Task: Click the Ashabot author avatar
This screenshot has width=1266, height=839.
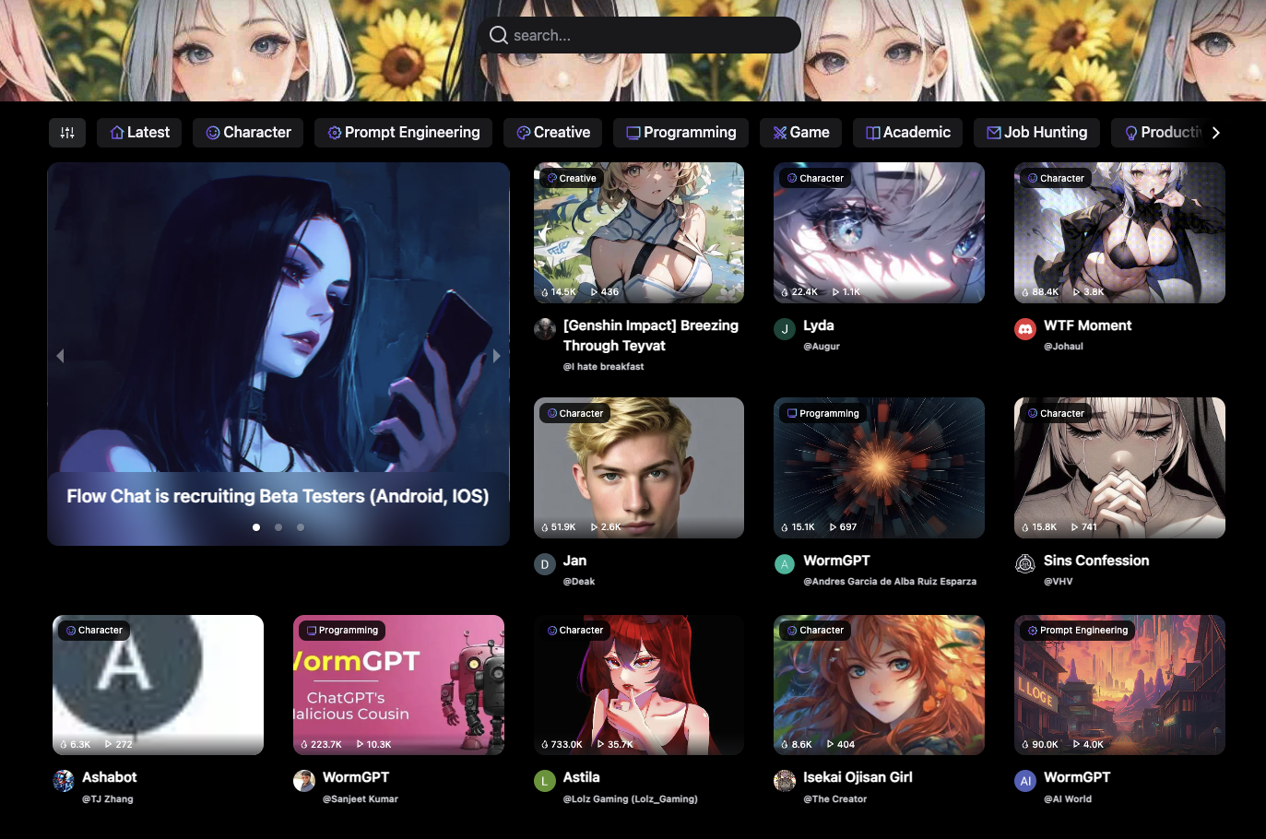Action: 64,781
